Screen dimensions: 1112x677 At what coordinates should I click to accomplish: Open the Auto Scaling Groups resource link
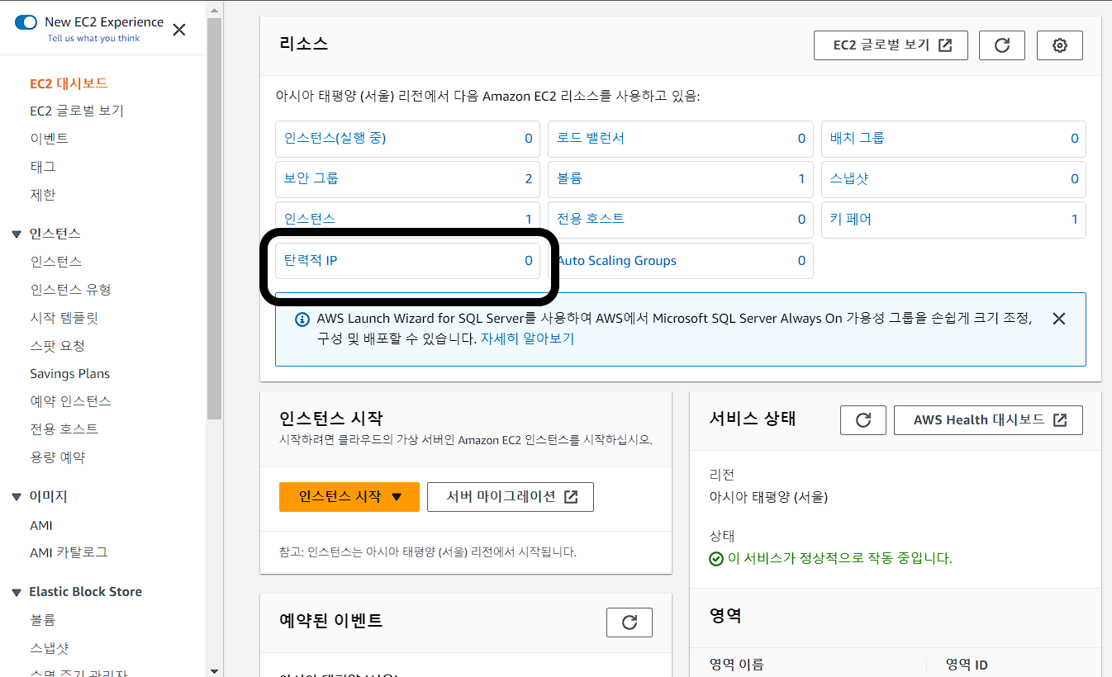(x=616, y=261)
